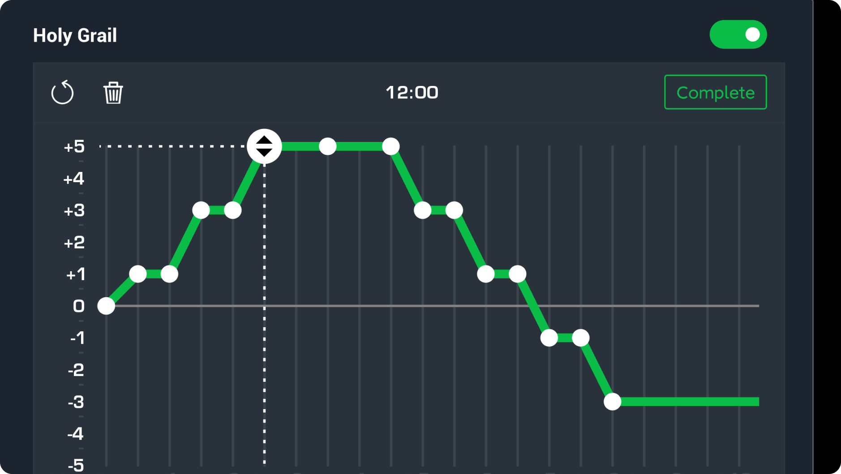841x474 pixels.
Task: Select the second descending point at +3
Action: coord(454,210)
